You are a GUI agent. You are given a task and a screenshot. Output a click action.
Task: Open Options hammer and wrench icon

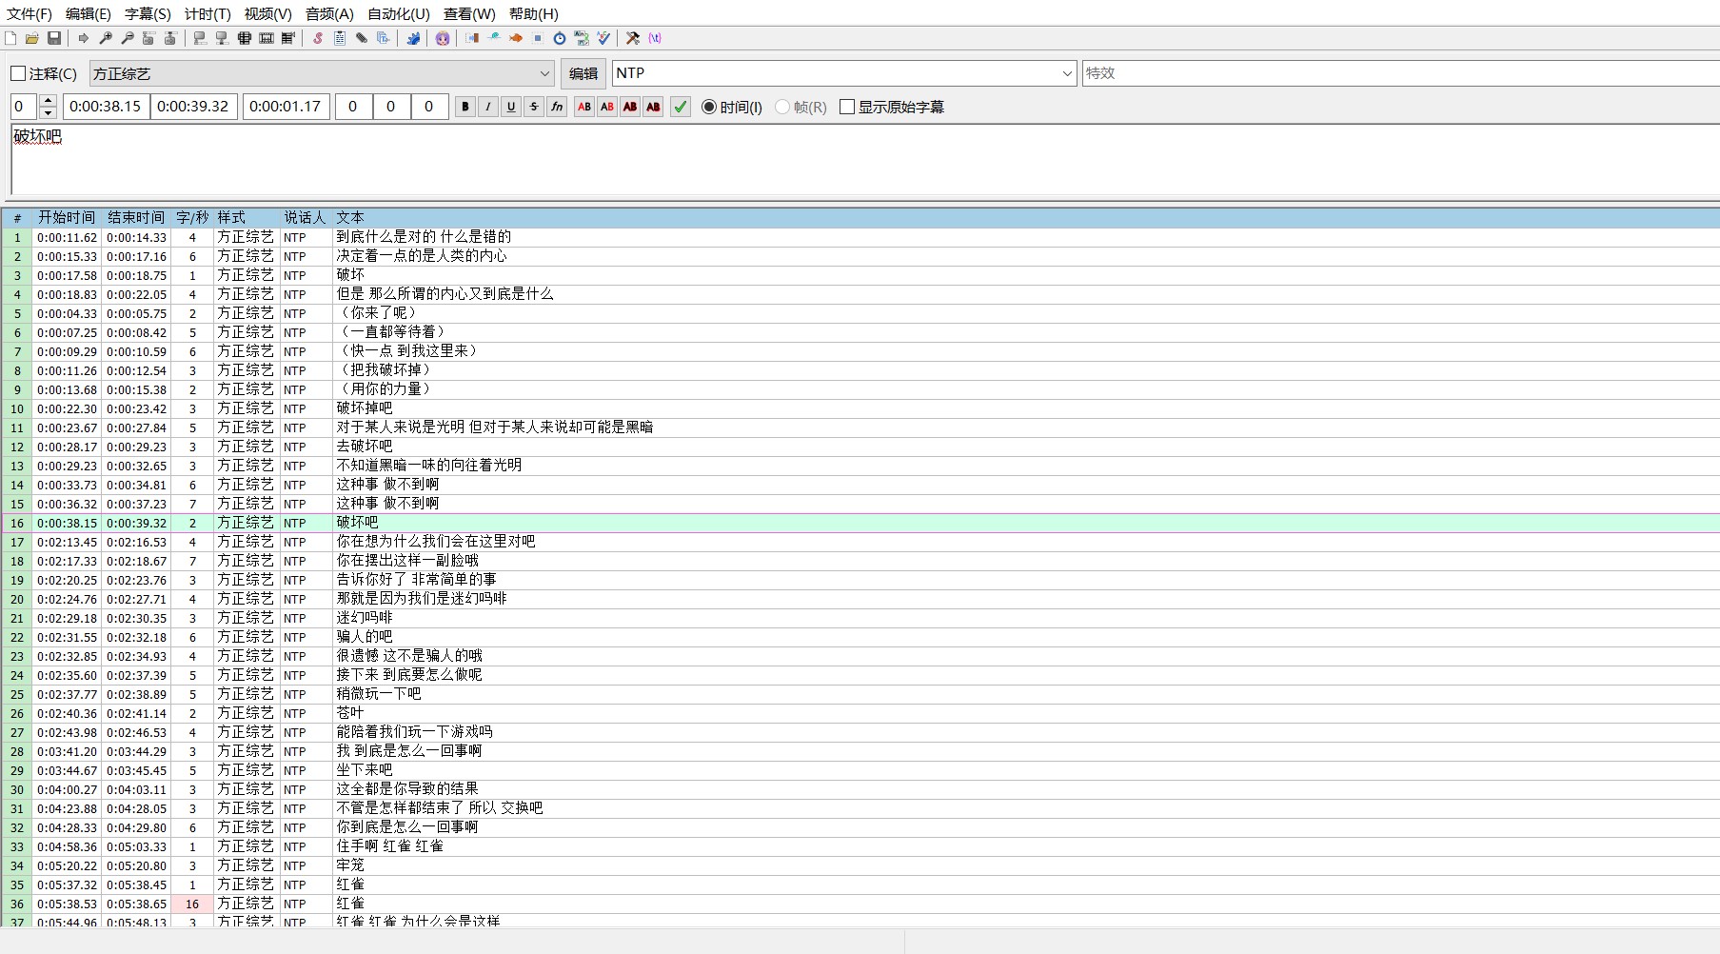point(632,38)
